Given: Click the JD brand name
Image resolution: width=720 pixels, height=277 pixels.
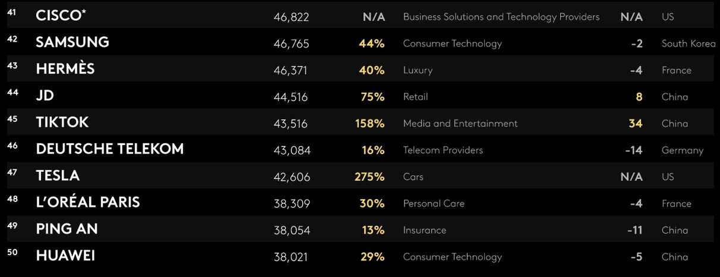Looking at the screenshot, I should pyautogui.click(x=45, y=96).
